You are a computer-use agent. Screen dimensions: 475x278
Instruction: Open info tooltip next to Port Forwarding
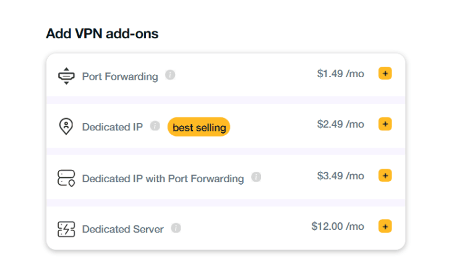(x=170, y=75)
